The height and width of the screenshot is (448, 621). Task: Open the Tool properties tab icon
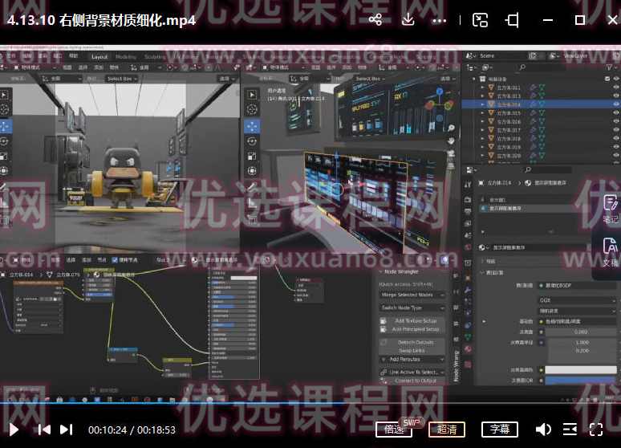468,185
